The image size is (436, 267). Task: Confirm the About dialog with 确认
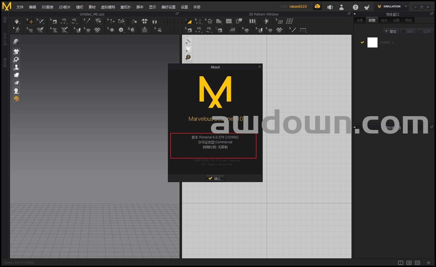pyautogui.click(x=215, y=178)
